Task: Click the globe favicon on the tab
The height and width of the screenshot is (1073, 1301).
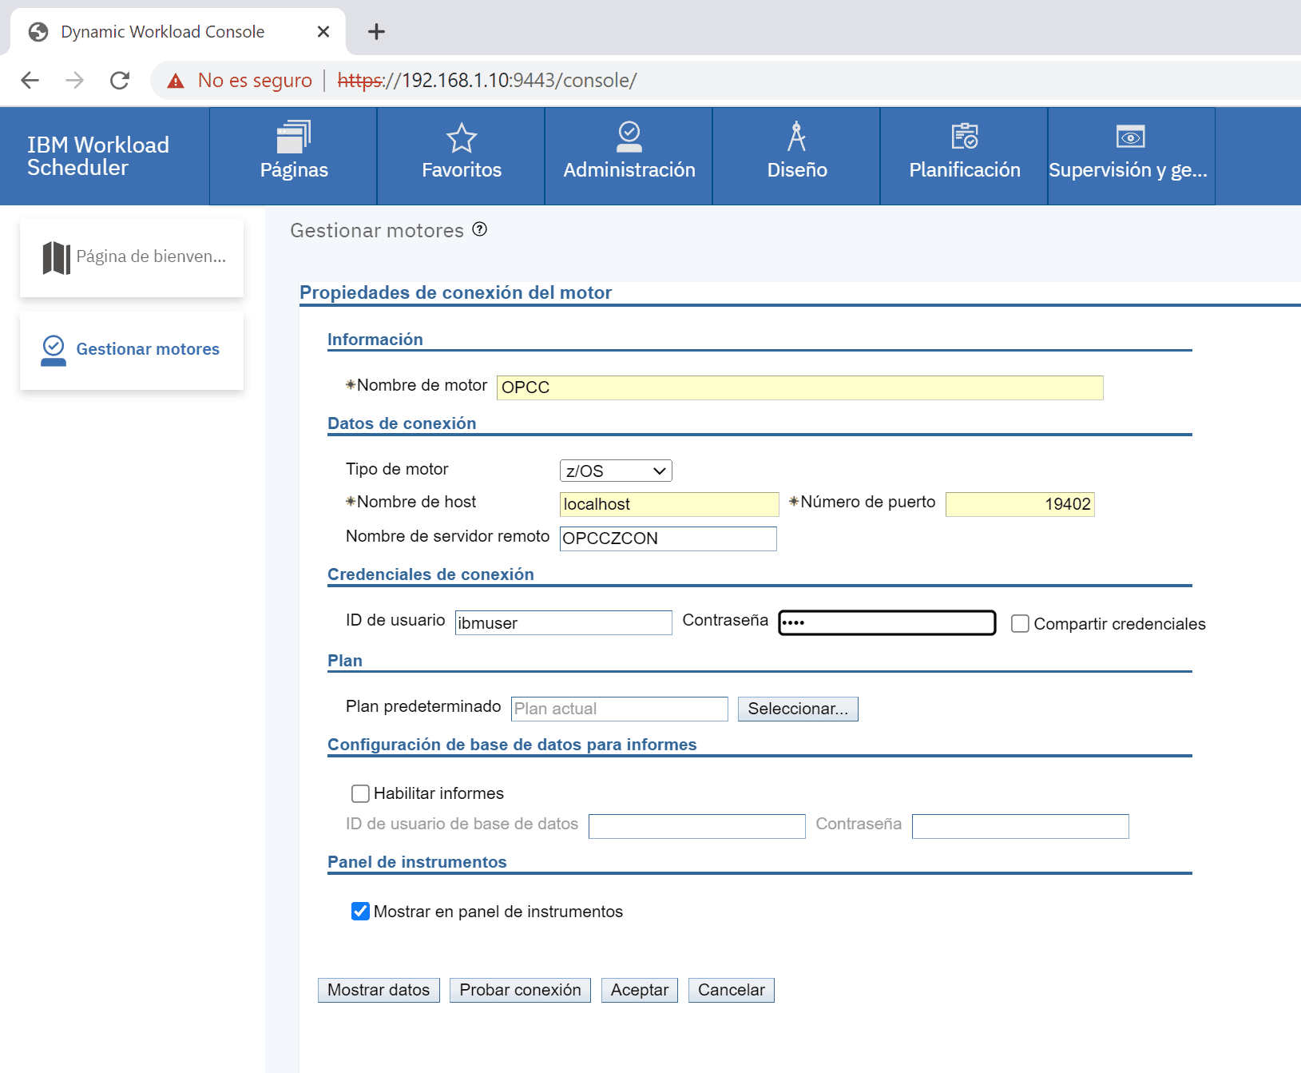Action: [38, 31]
